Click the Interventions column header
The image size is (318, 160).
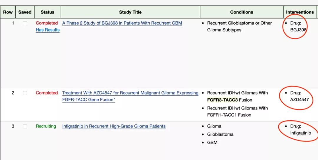(x=300, y=12)
